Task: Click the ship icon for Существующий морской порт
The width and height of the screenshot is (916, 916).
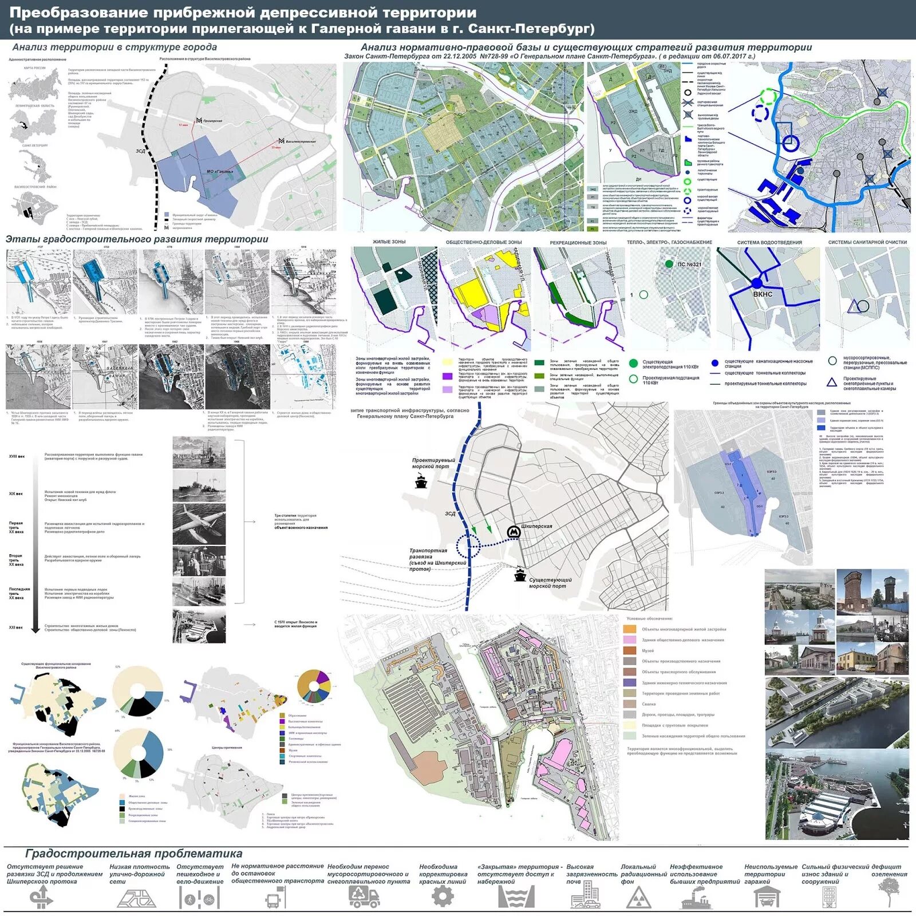Action: point(520,574)
